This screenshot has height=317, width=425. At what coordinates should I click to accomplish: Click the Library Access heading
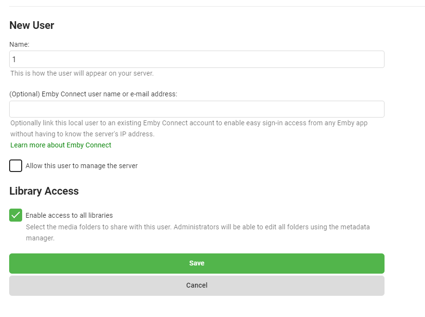point(44,191)
